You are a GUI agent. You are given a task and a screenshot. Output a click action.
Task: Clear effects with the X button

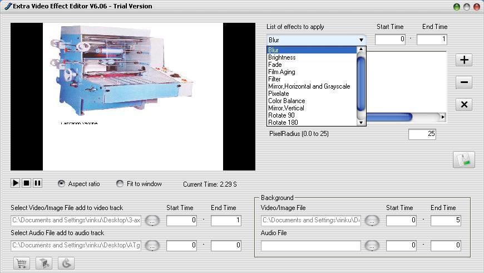tap(464, 105)
